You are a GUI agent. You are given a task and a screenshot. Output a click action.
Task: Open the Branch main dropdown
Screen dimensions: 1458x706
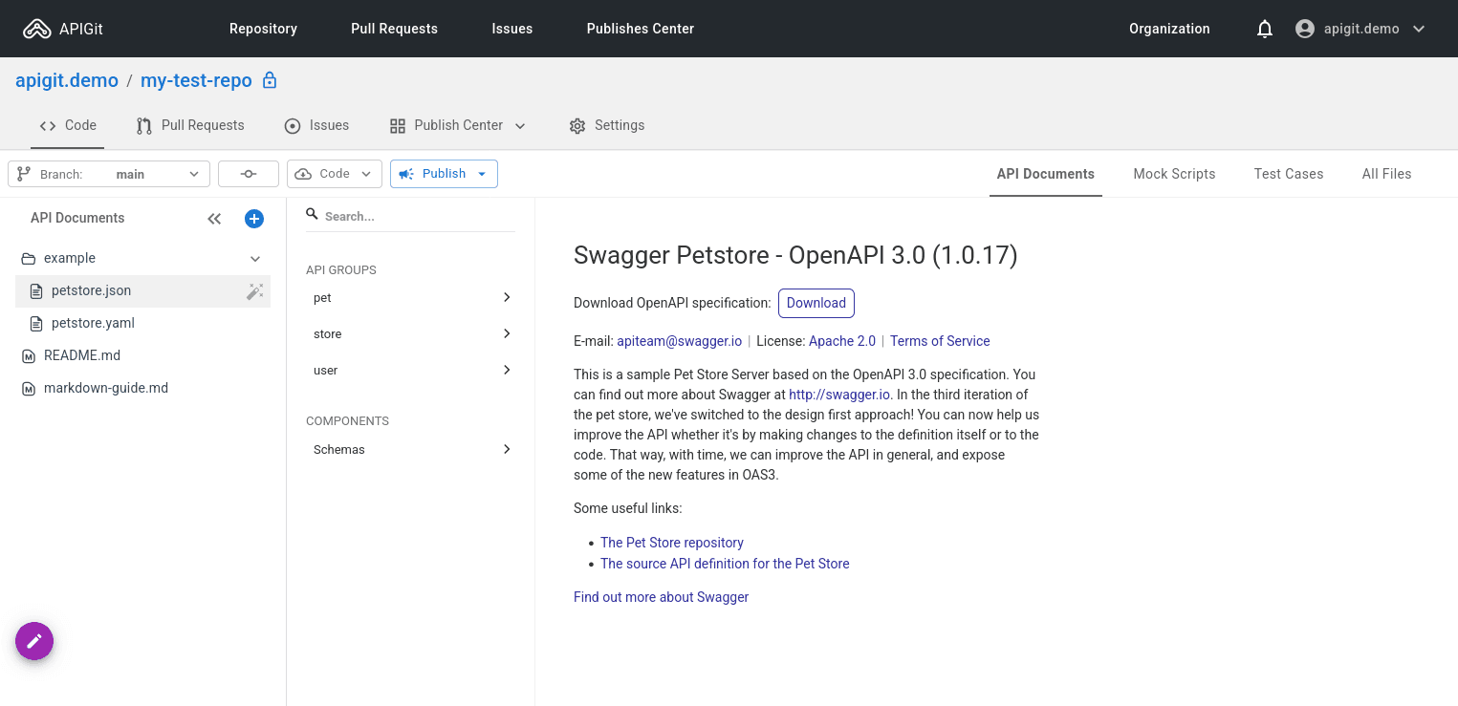tap(109, 174)
